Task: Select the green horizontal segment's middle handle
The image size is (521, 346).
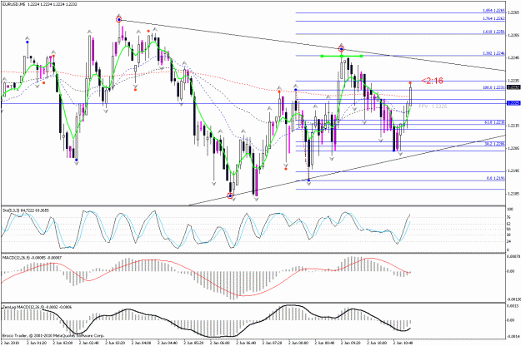Action: [x=341, y=56]
